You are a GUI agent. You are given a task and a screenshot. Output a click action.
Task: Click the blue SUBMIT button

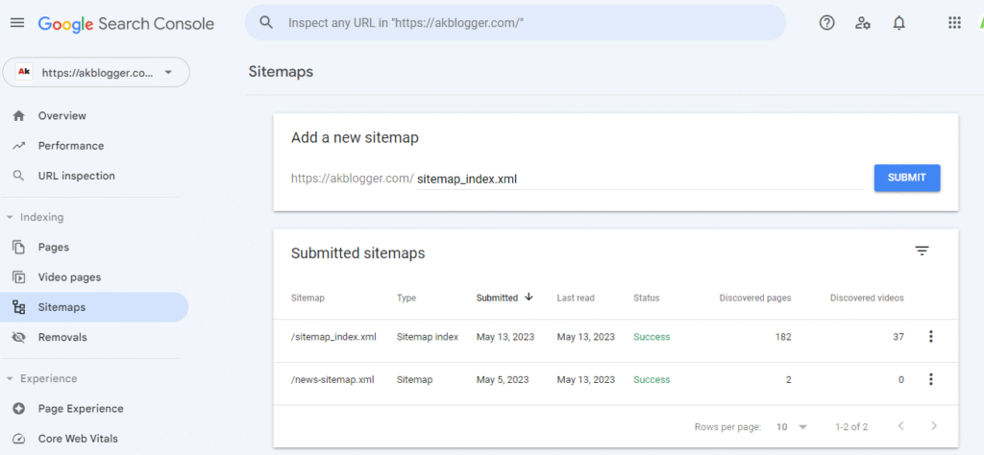[x=907, y=178]
